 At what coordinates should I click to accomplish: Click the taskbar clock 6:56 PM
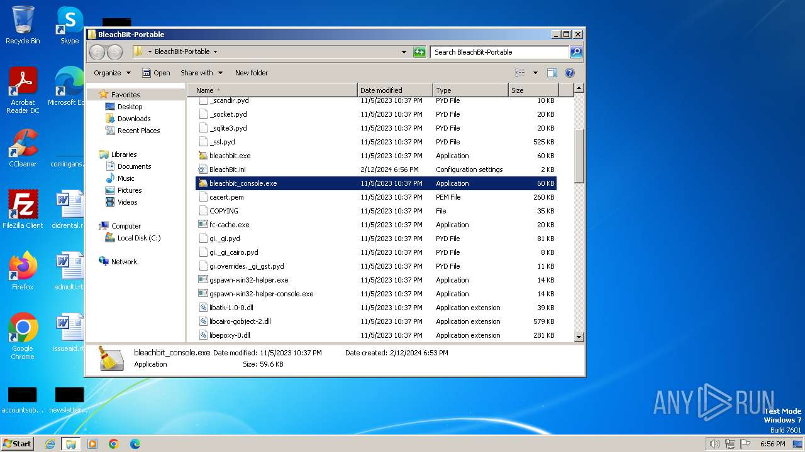coord(772,444)
